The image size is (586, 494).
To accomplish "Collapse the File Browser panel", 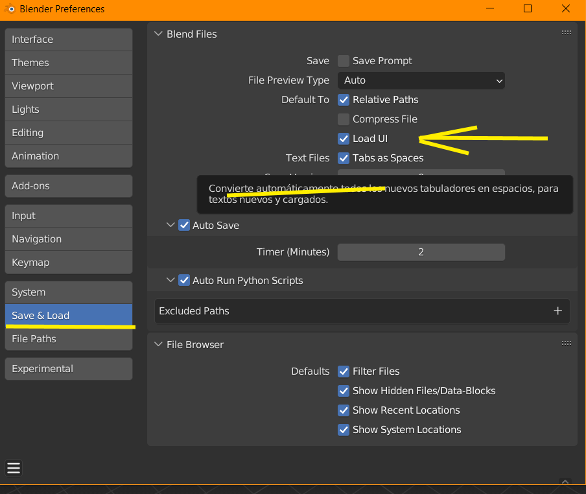I will pyautogui.click(x=159, y=344).
